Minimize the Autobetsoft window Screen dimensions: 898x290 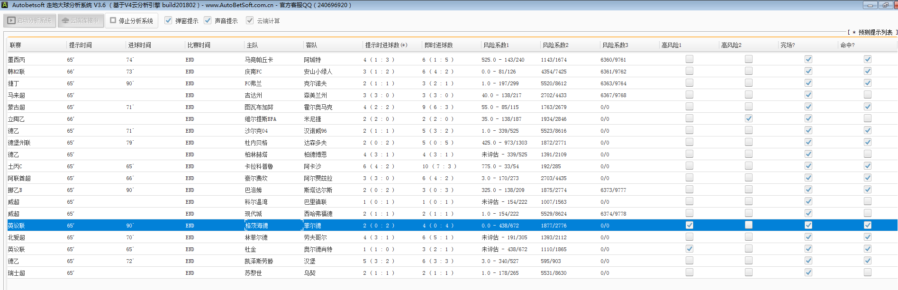point(870,5)
